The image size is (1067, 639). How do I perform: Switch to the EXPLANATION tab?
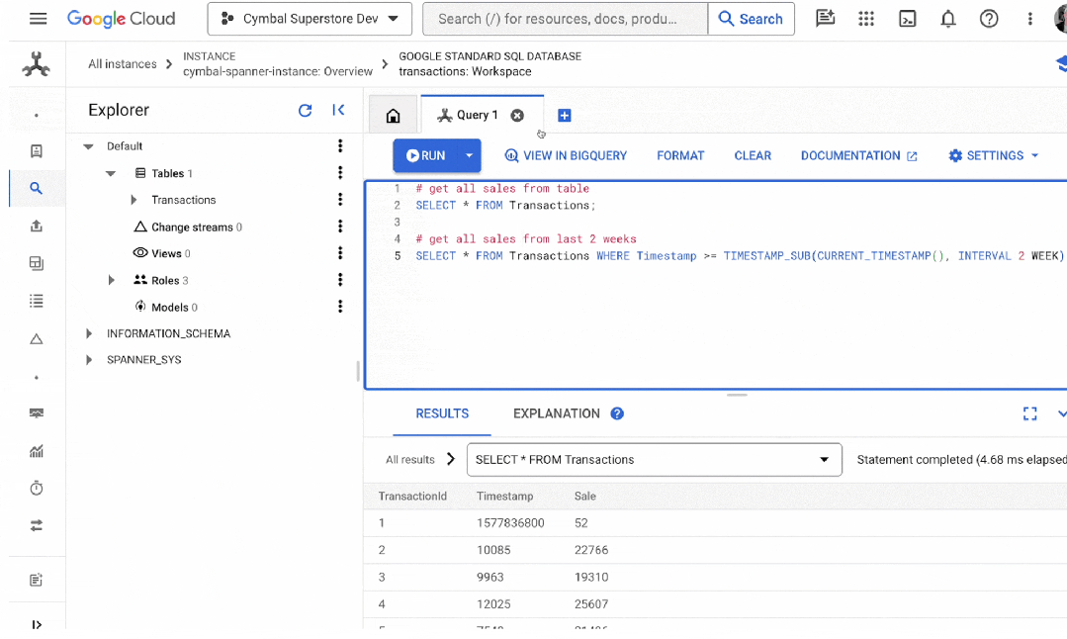[x=556, y=413]
